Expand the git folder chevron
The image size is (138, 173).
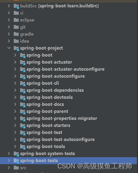pyautogui.click(x=9, y=27)
